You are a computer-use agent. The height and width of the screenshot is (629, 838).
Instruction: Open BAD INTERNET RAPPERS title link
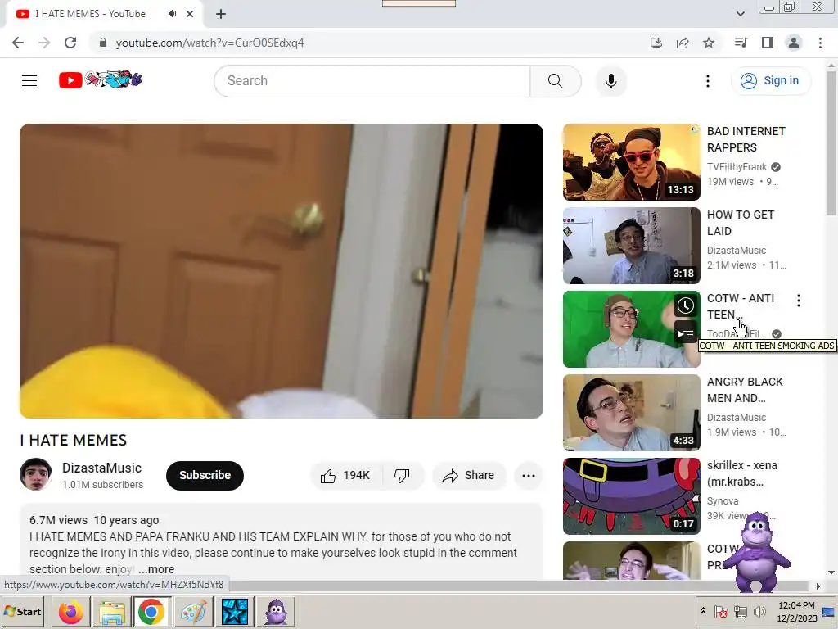pyautogui.click(x=746, y=139)
